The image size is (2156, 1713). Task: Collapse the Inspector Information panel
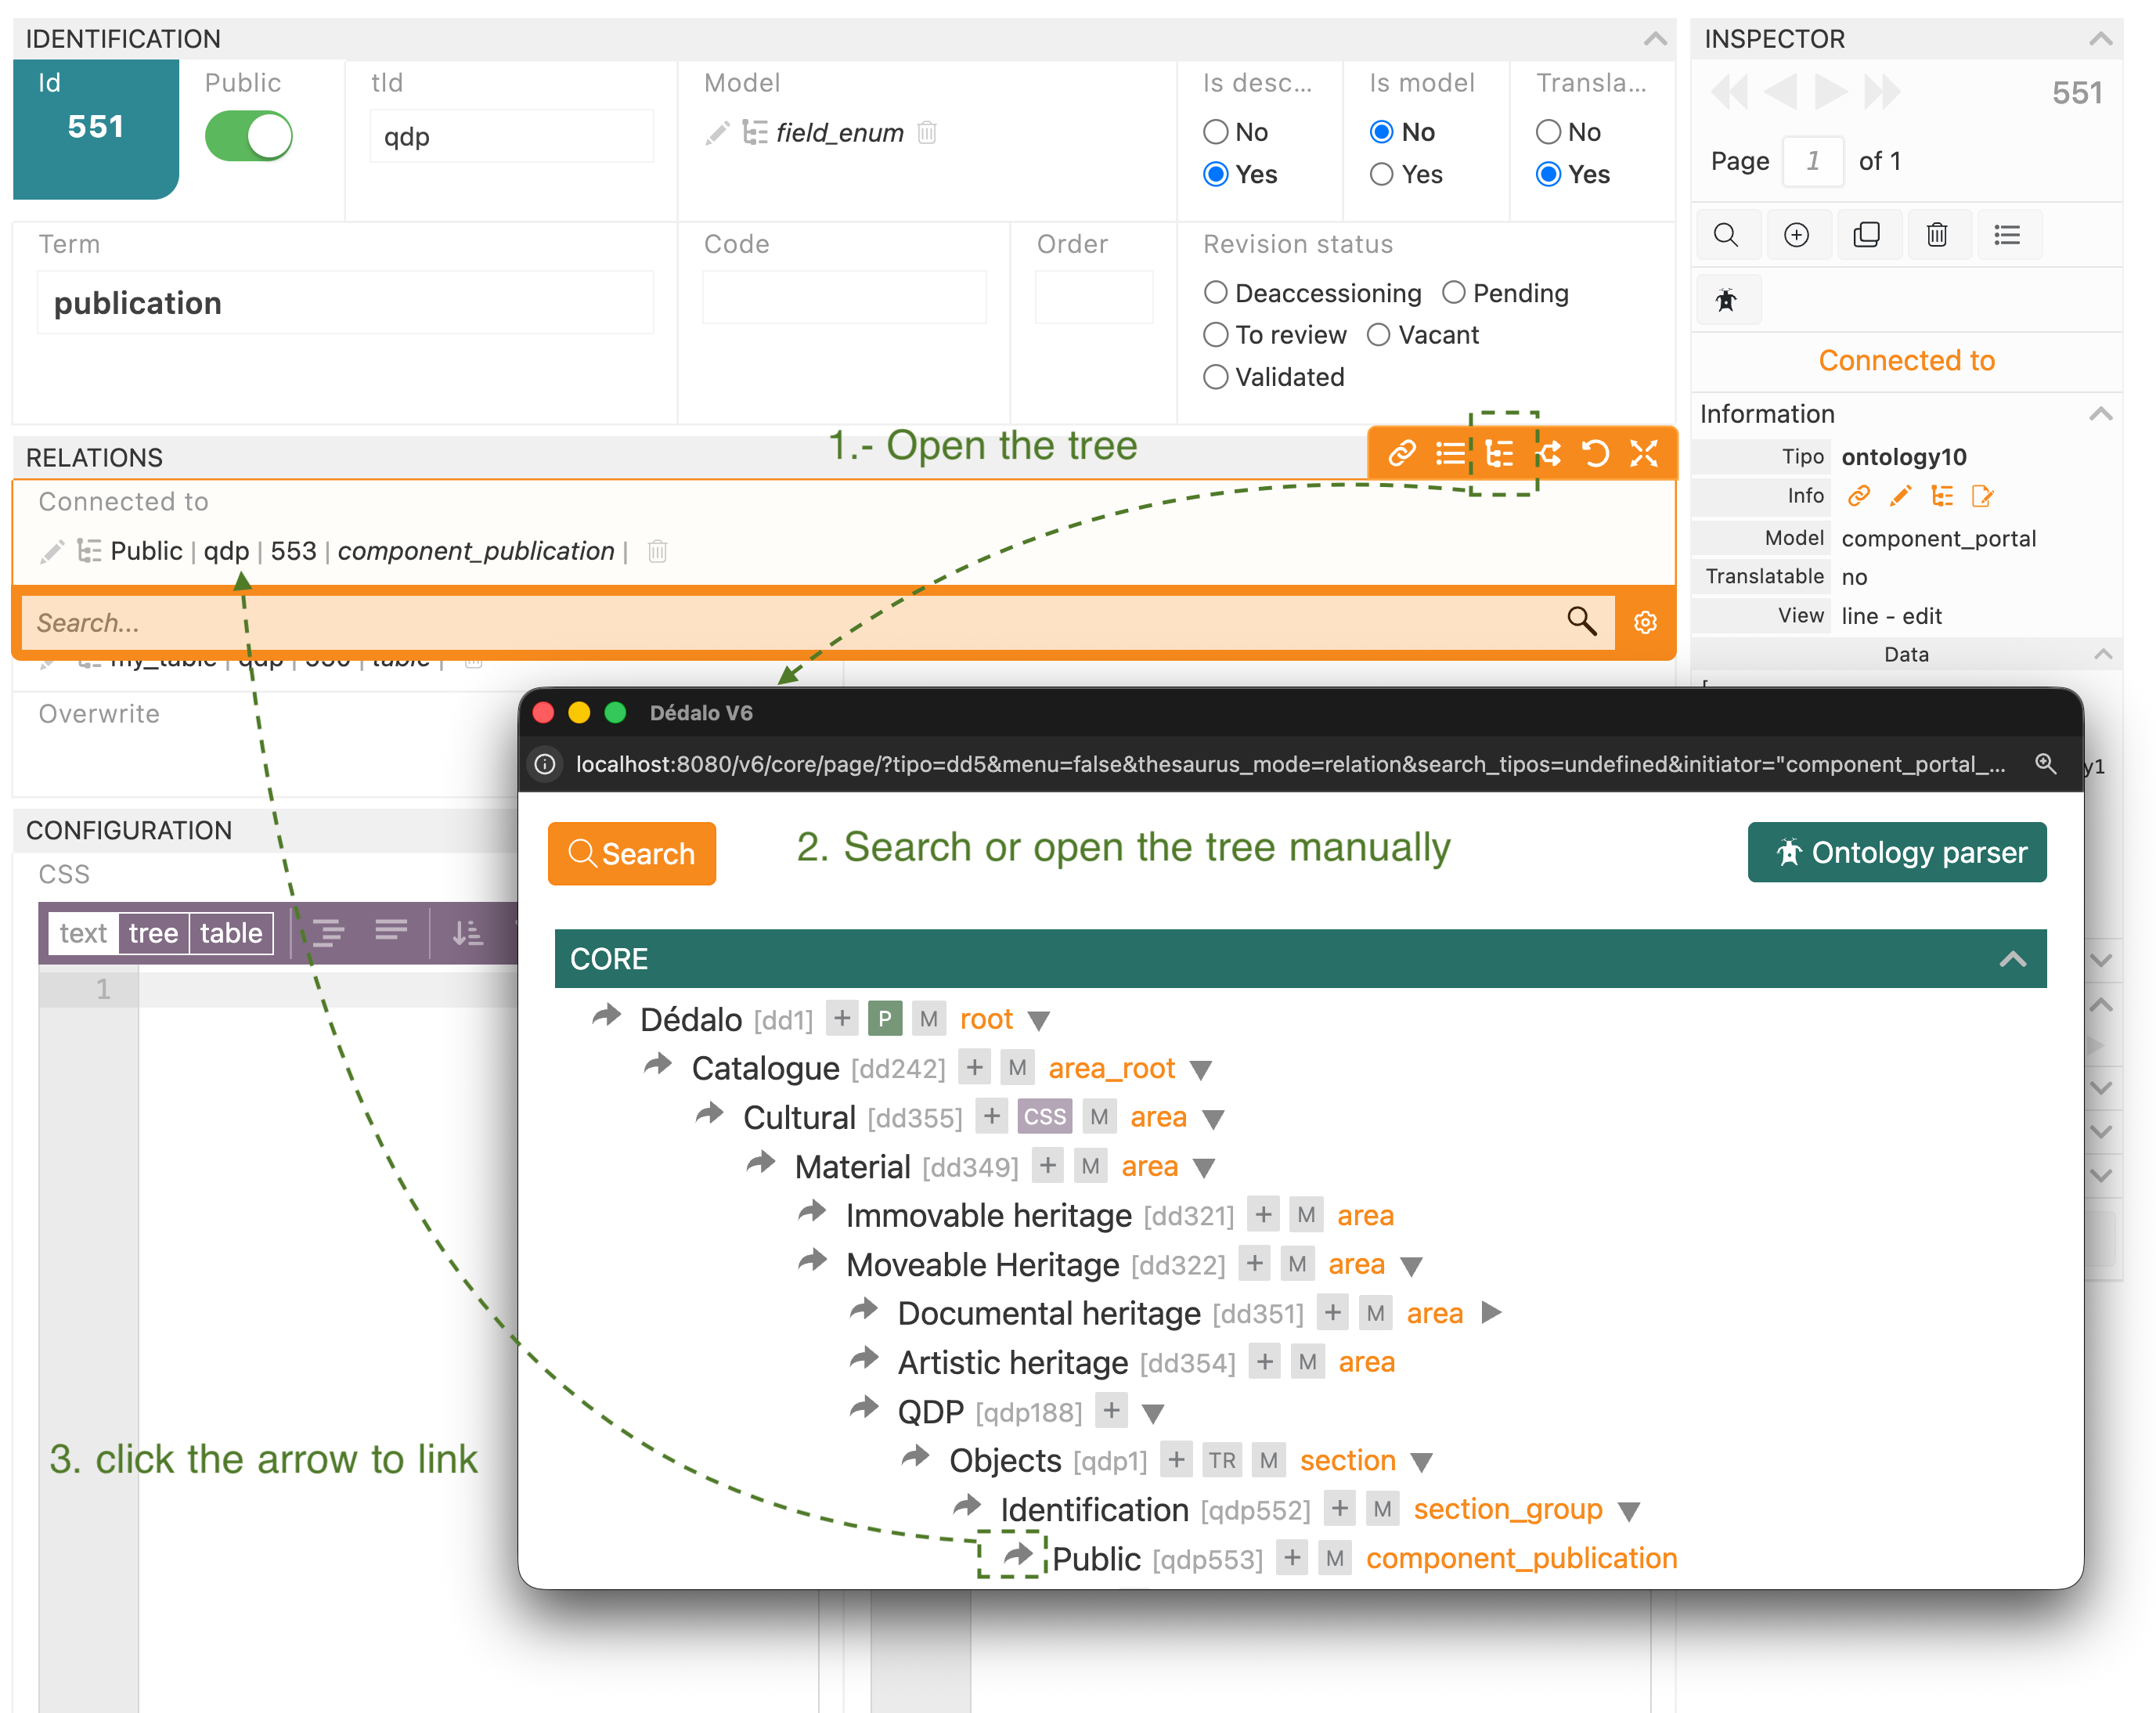tap(2101, 414)
